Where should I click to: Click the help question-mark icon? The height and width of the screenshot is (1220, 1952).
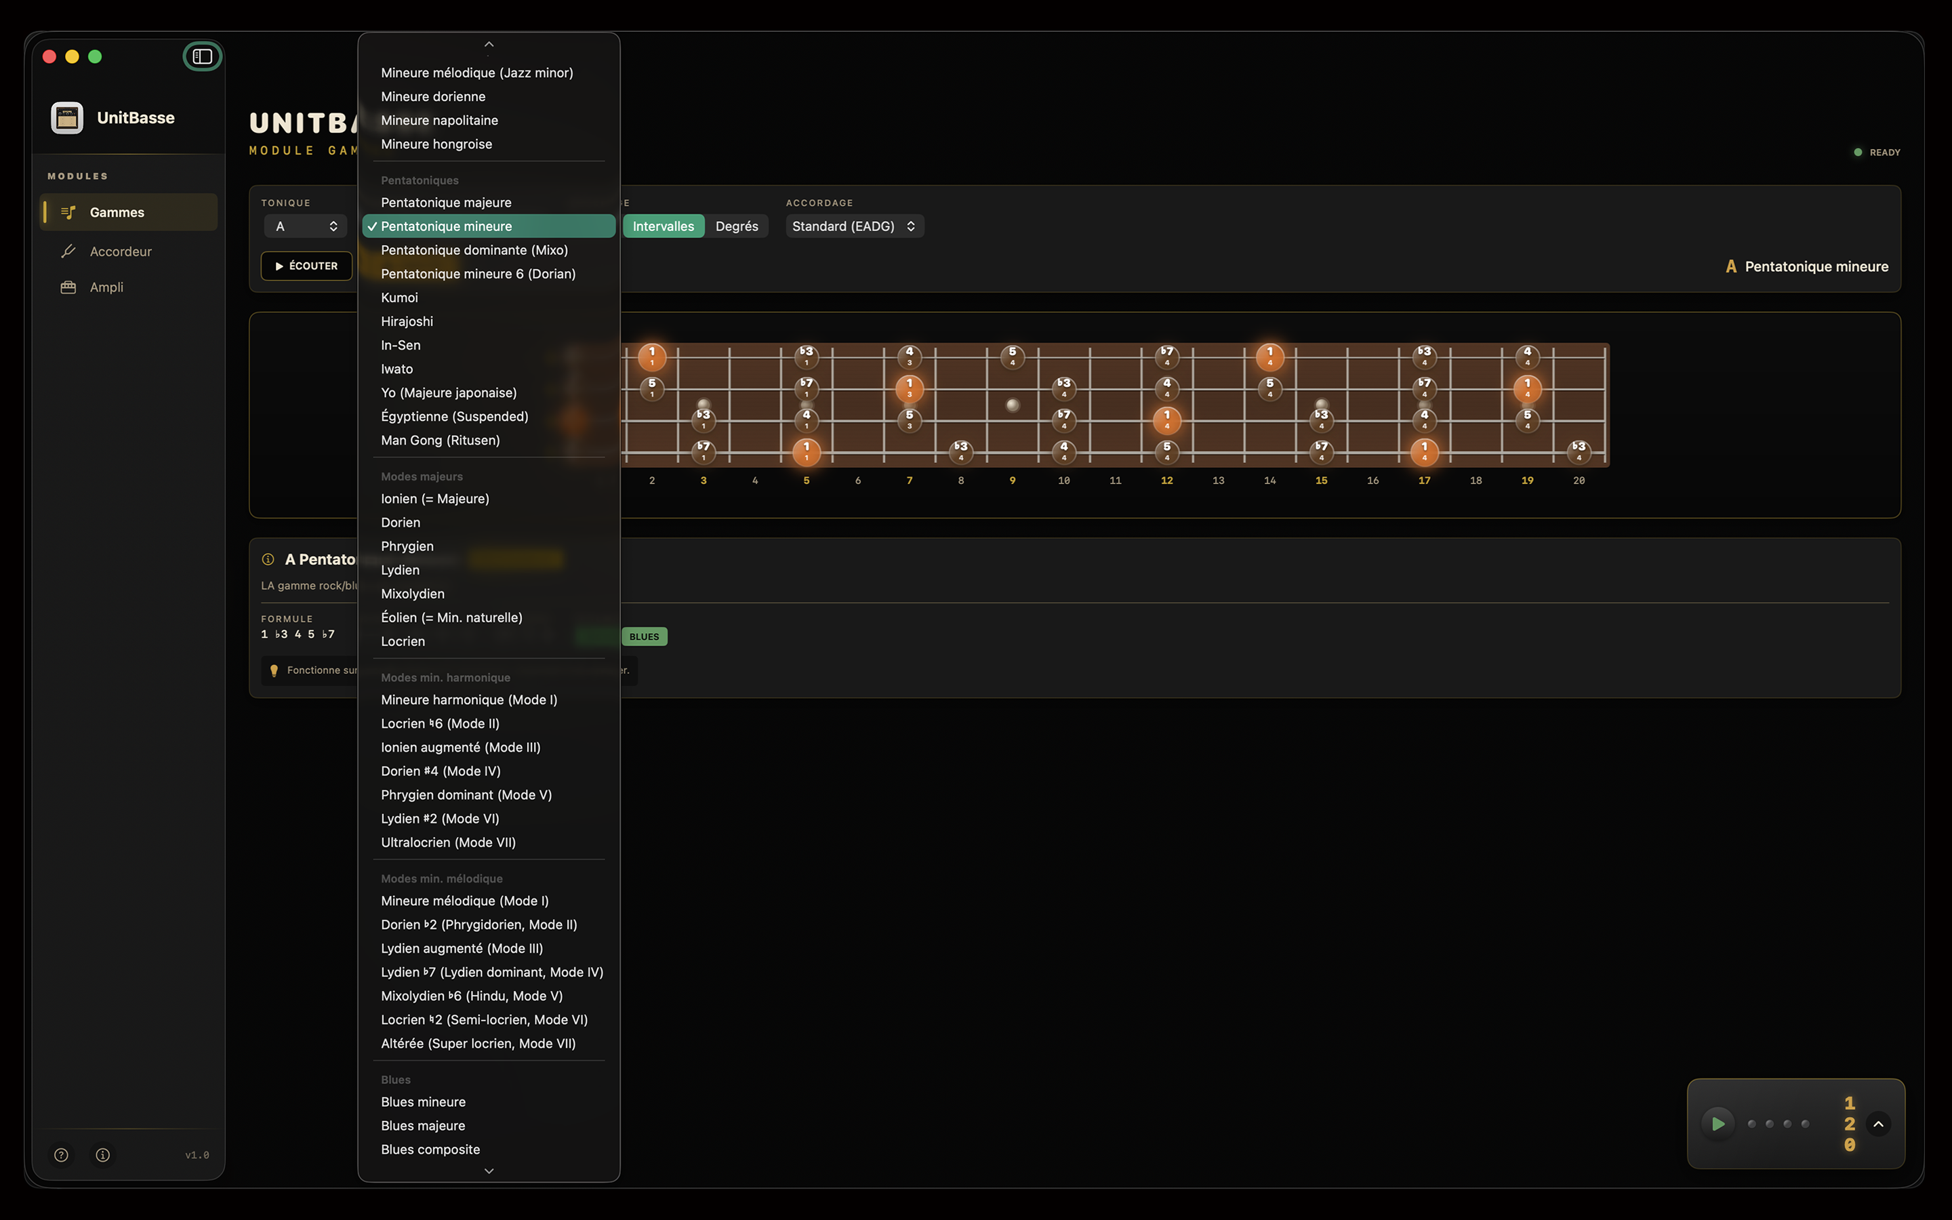pyautogui.click(x=61, y=1155)
